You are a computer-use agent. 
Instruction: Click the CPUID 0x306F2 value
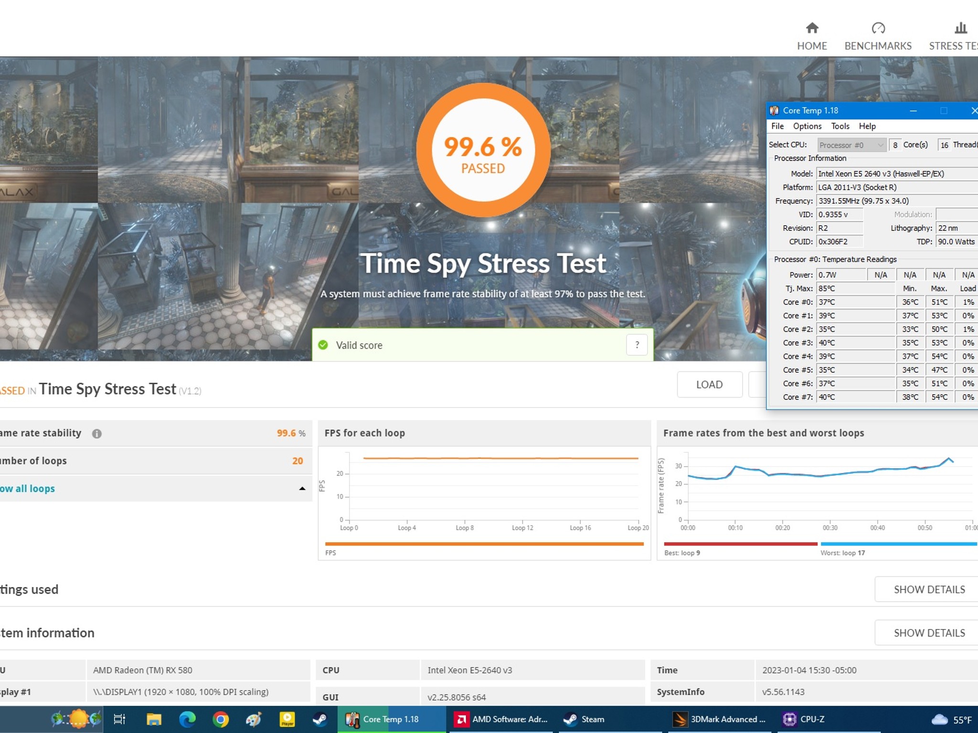(x=840, y=241)
